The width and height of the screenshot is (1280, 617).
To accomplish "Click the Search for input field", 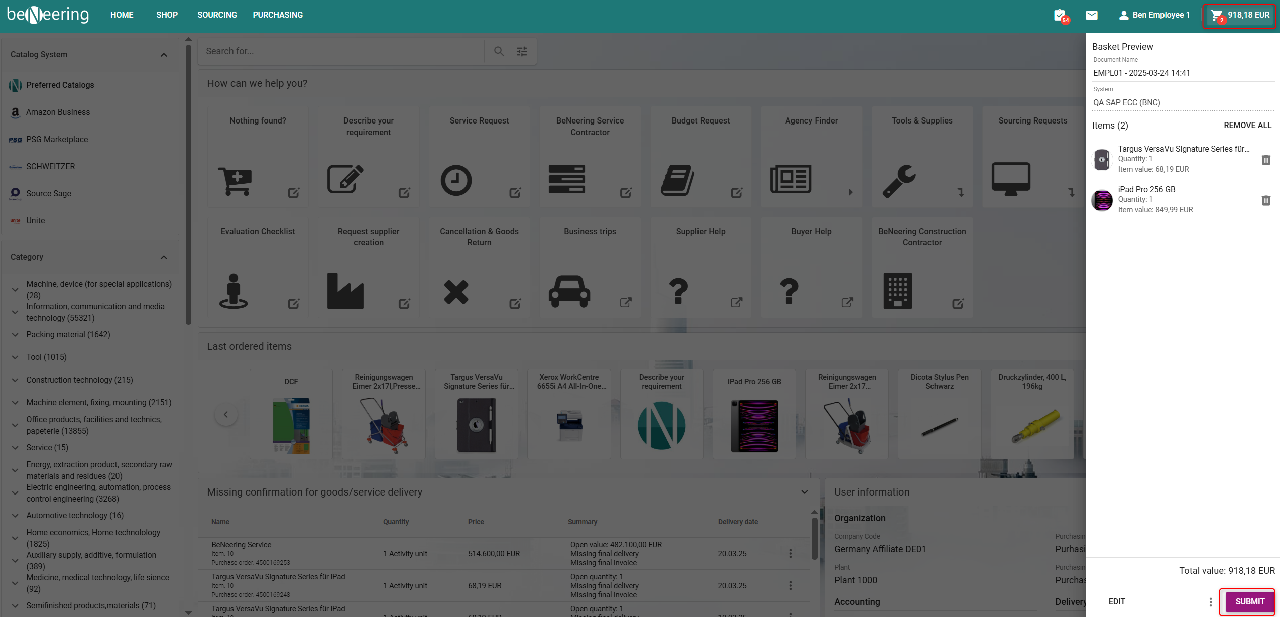I will click(341, 51).
